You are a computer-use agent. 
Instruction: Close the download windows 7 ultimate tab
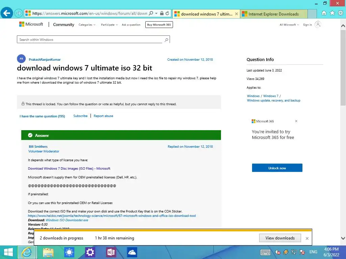tap(236, 14)
